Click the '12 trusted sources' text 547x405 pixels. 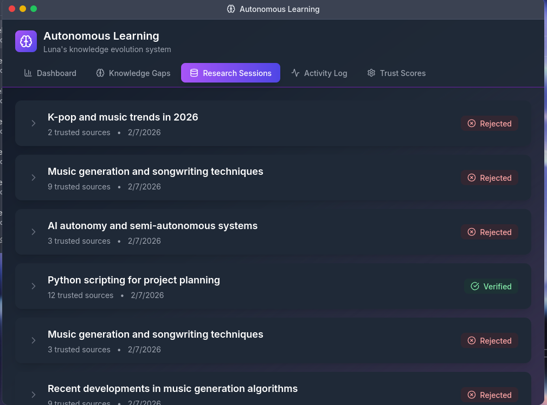tap(81, 295)
